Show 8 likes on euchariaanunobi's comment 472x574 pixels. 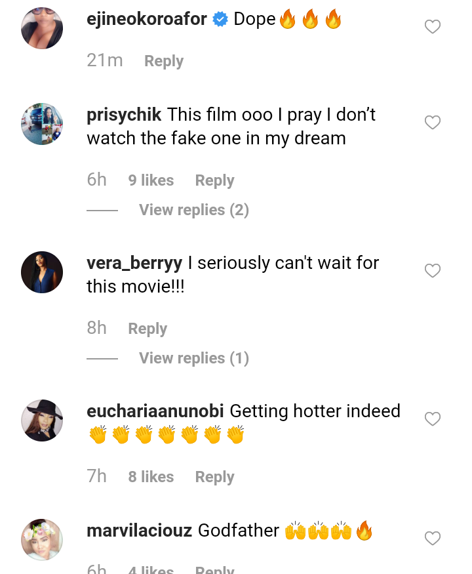click(x=151, y=477)
